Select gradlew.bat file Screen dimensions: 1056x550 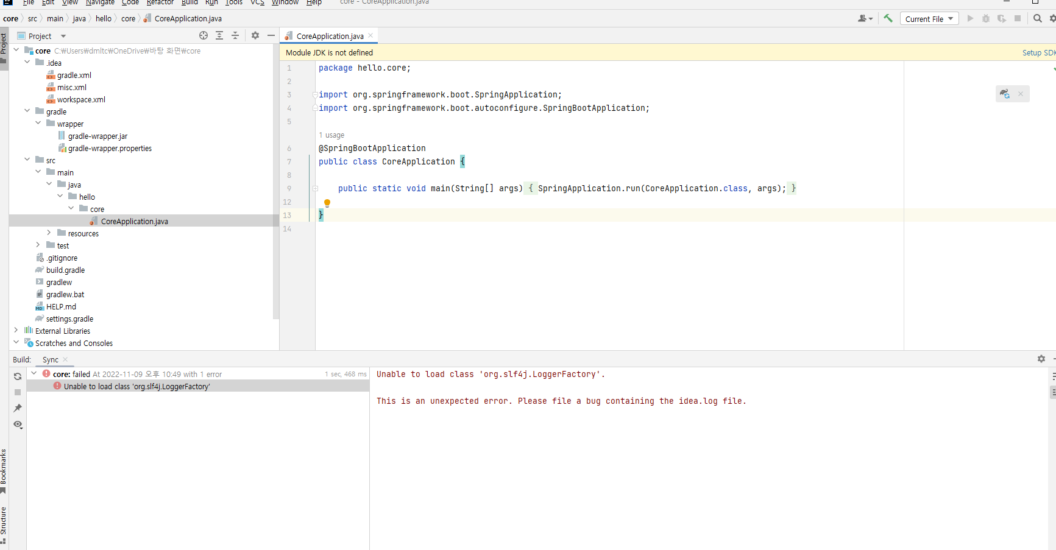pyautogui.click(x=65, y=294)
